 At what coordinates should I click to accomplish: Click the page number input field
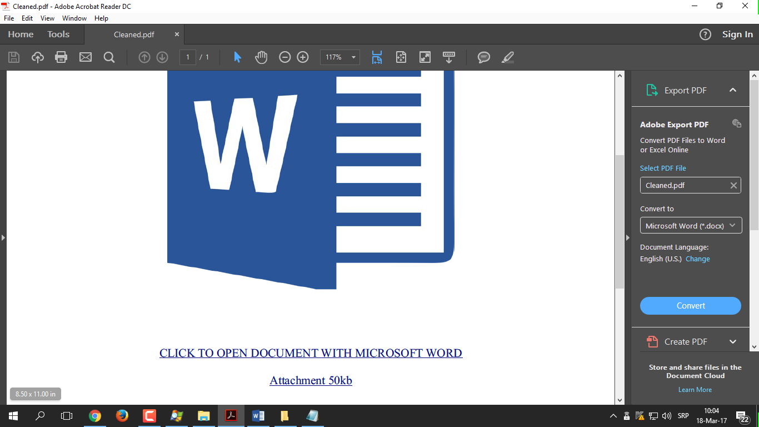(188, 57)
